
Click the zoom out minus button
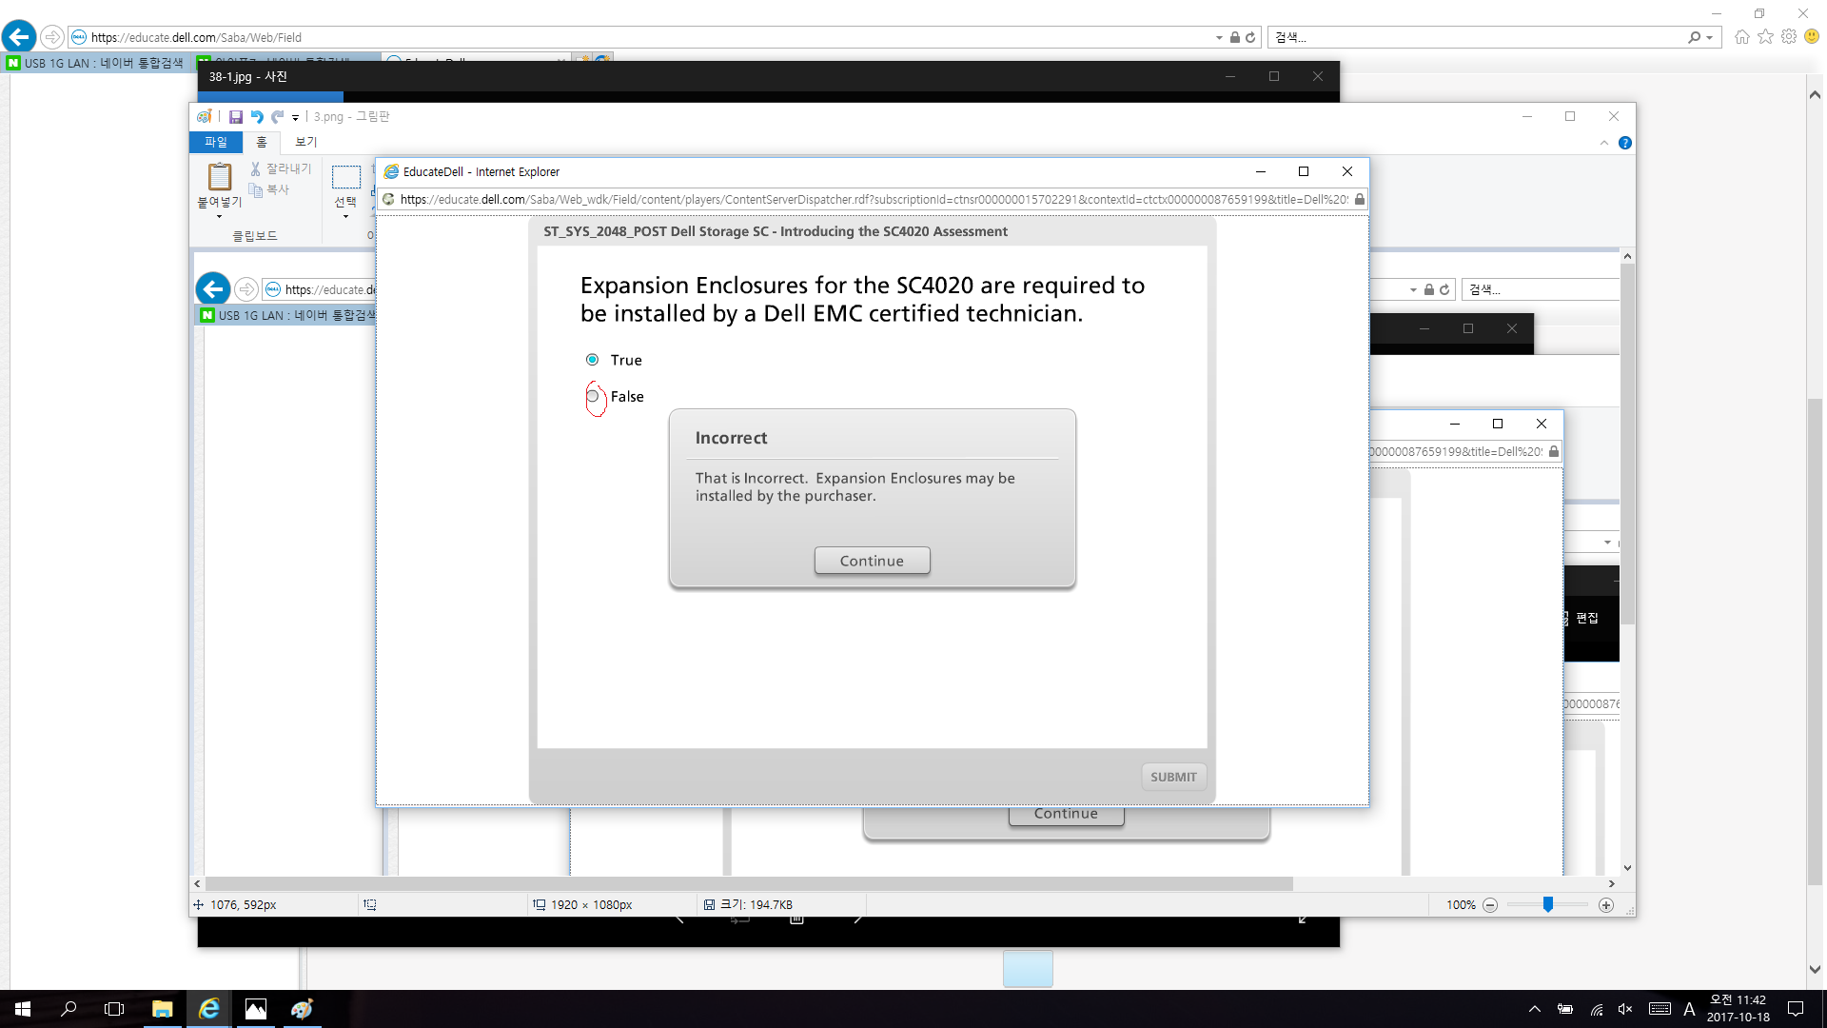point(1490,905)
